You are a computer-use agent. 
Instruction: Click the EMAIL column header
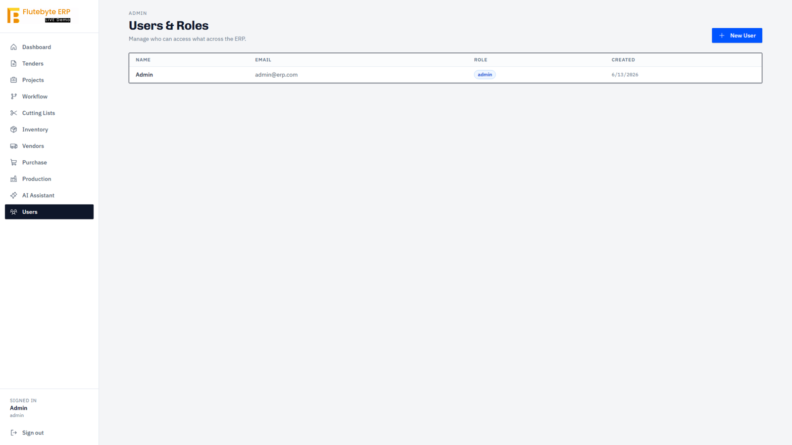click(x=263, y=60)
